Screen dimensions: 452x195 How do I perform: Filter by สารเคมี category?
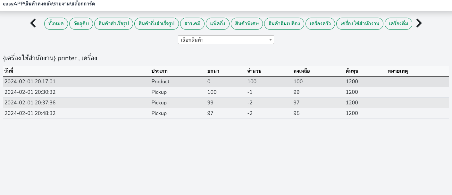pyautogui.click(x=192, y=24)
